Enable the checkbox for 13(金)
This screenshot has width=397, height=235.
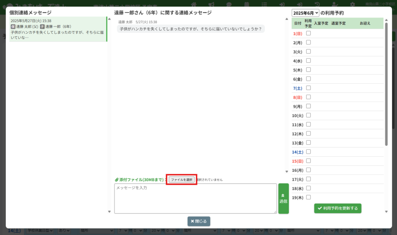pos(309,143)
